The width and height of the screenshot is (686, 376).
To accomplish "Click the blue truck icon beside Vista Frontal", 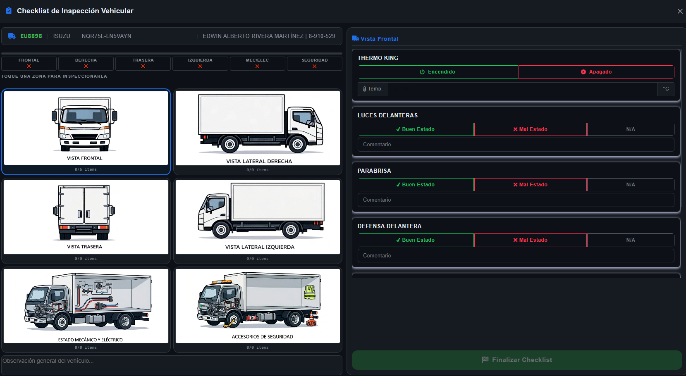I will pyautogui.click(x=355, y=38).
